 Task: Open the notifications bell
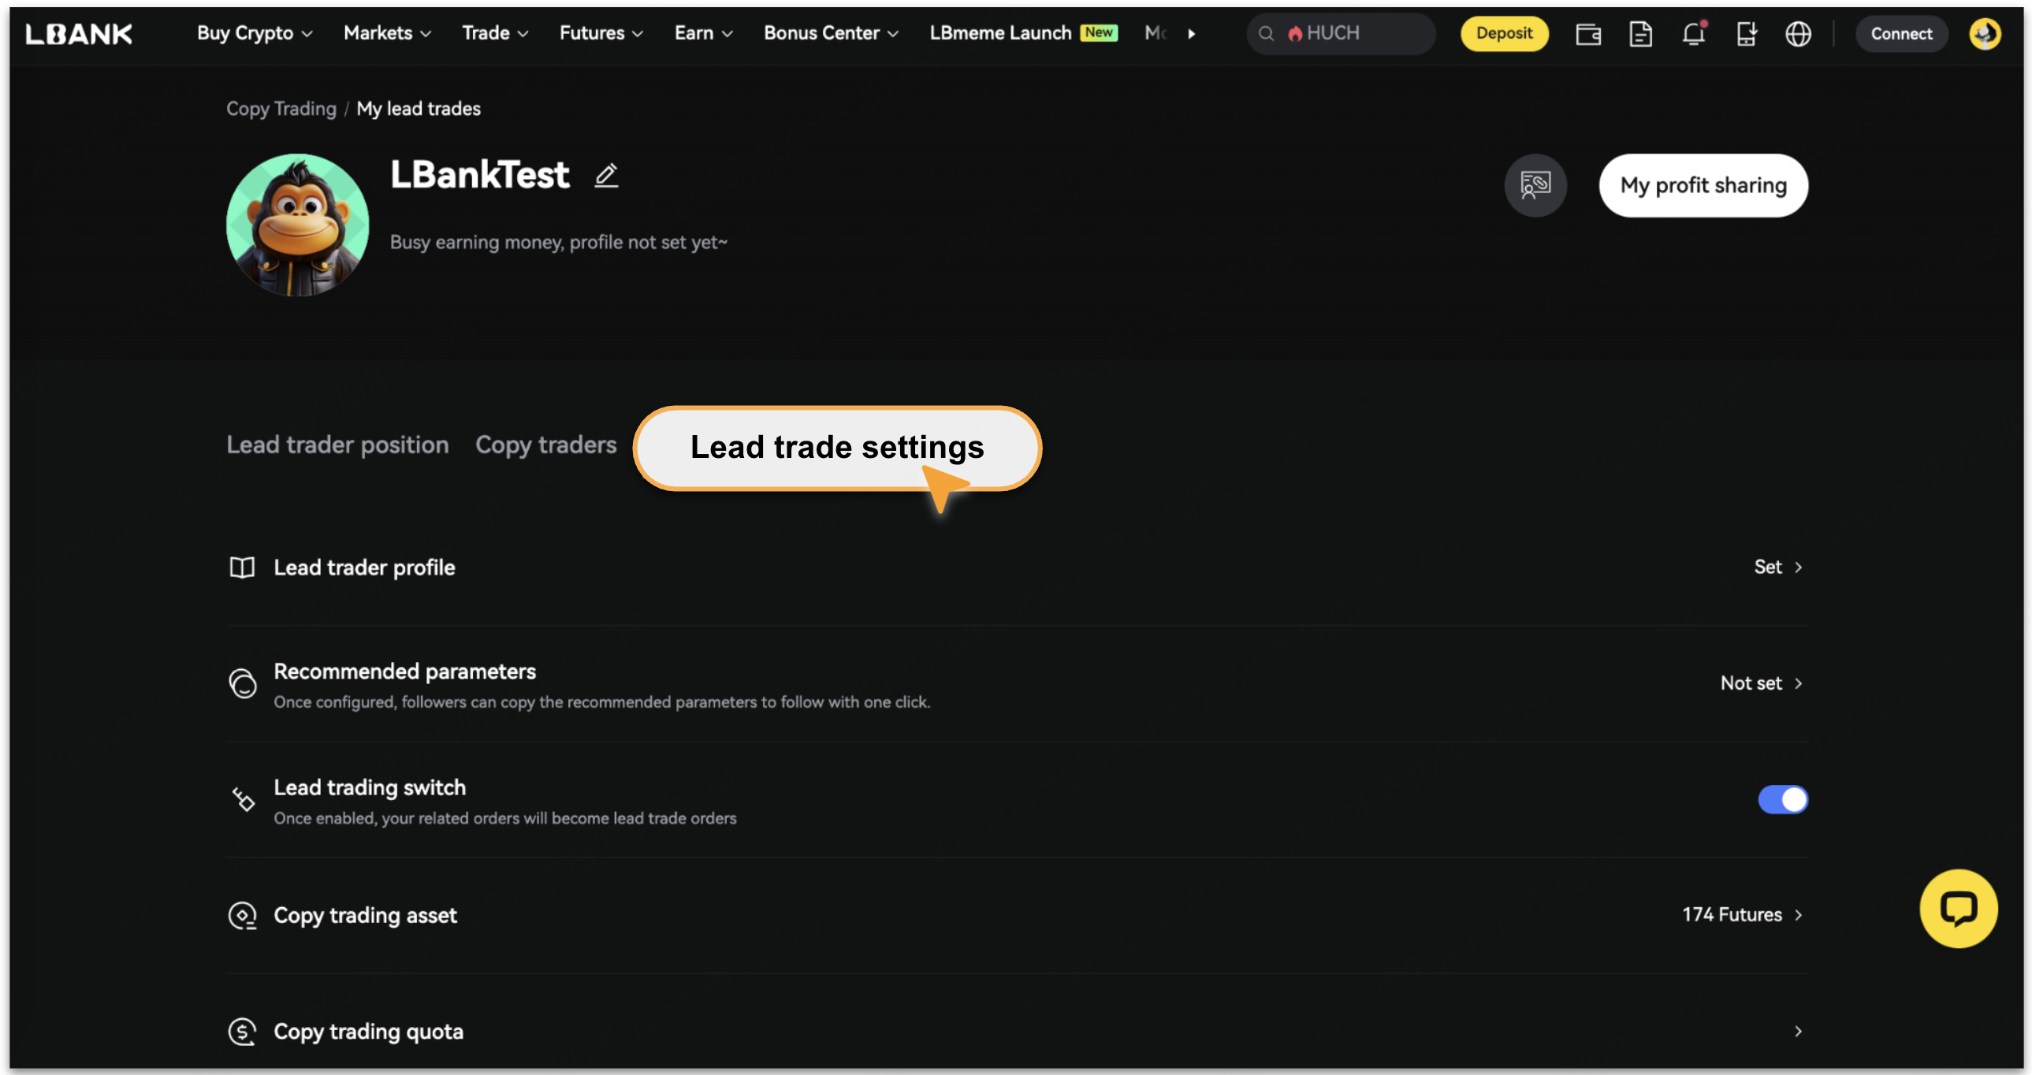(1693, 34)
